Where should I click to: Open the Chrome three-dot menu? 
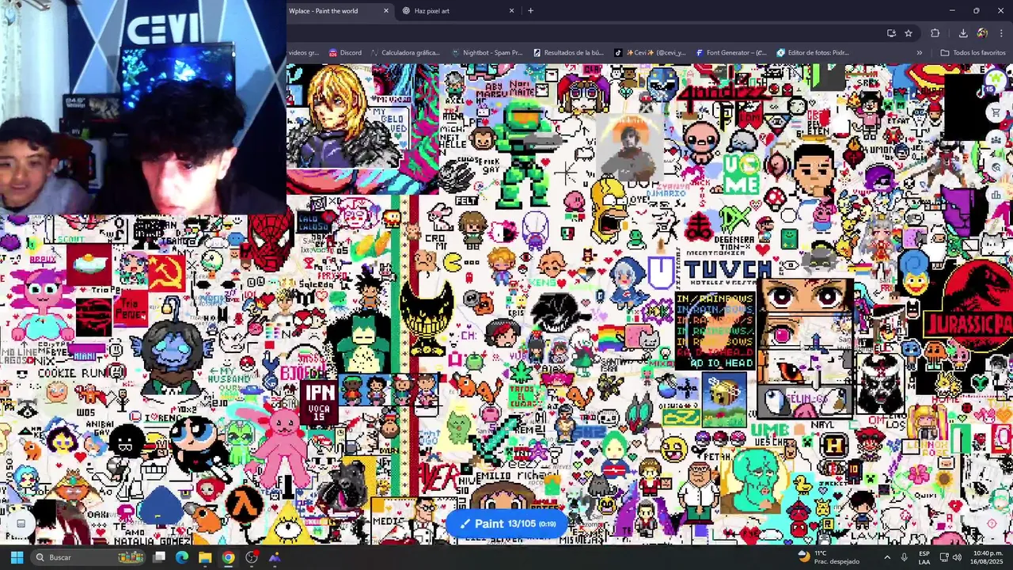[1002, 33]
